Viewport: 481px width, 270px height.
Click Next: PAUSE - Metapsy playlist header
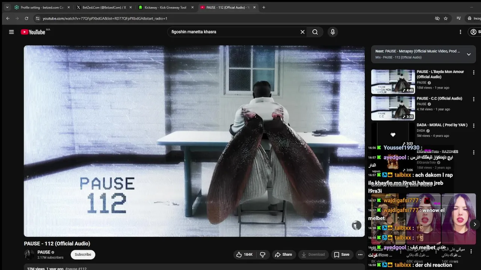point(417,51)
